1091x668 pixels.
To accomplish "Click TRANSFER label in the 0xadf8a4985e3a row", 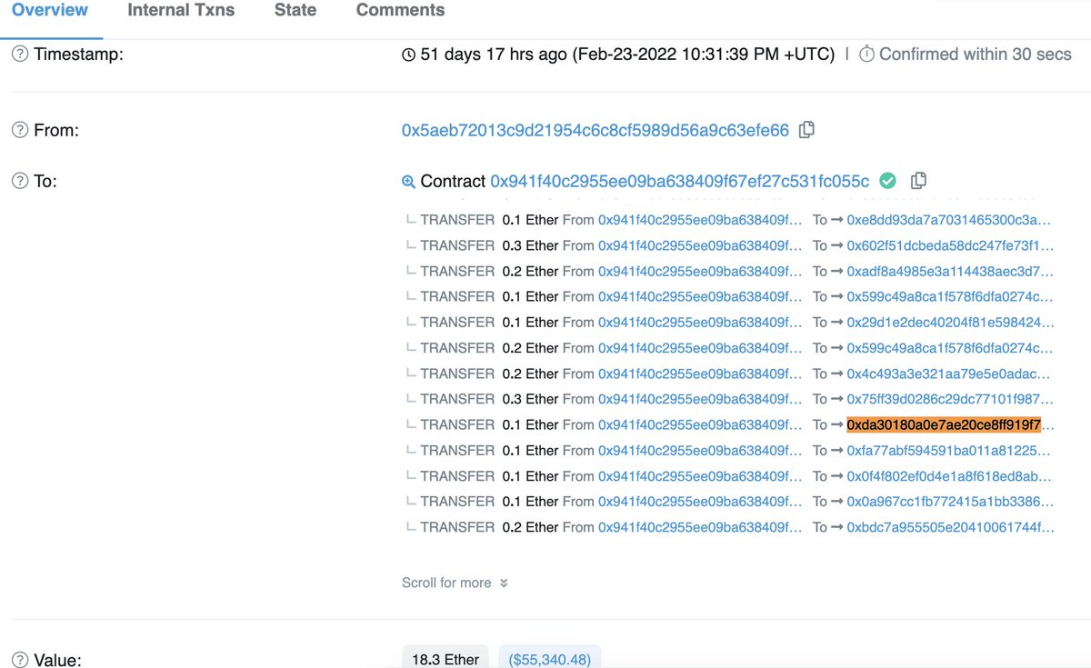I will (457, 271).
